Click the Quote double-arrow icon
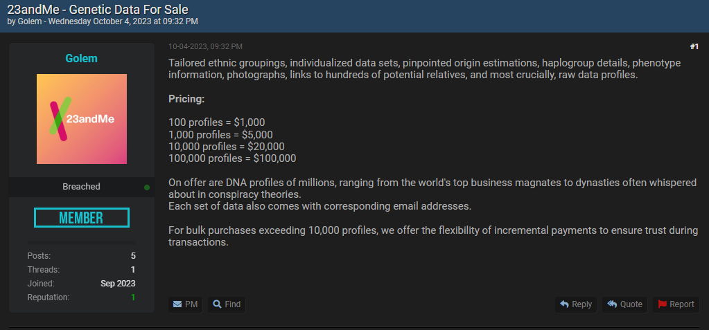This screenshot has height=330, width=709. pos(612,304)
